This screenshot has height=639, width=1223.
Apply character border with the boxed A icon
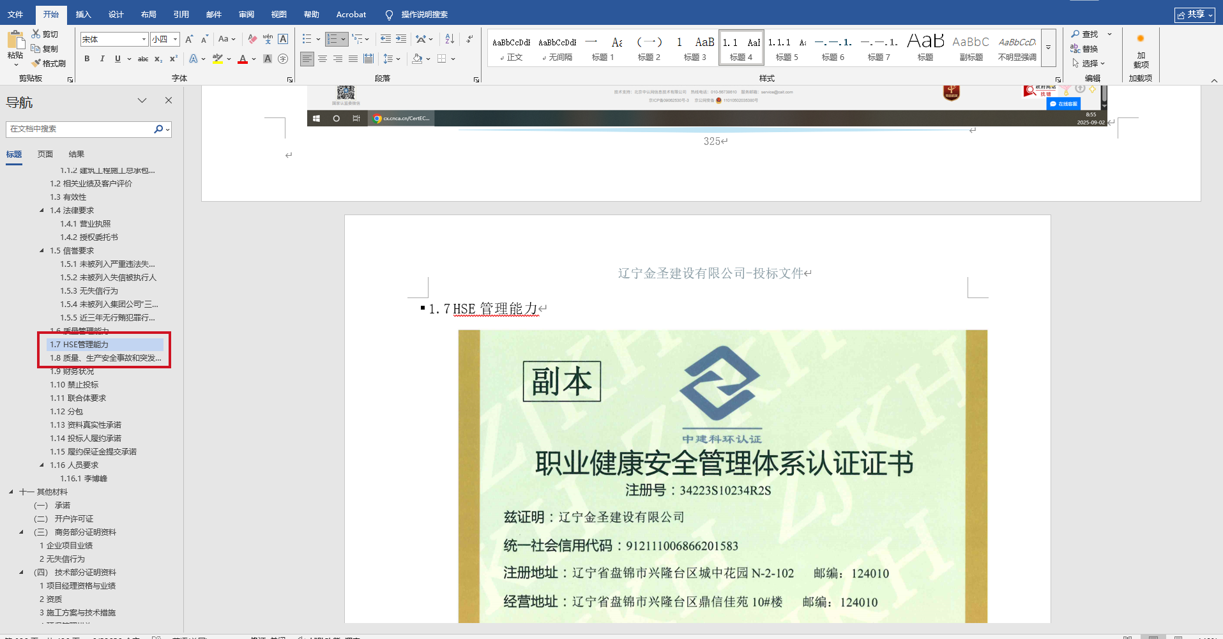pyautogui.click(x=283, y=40)
